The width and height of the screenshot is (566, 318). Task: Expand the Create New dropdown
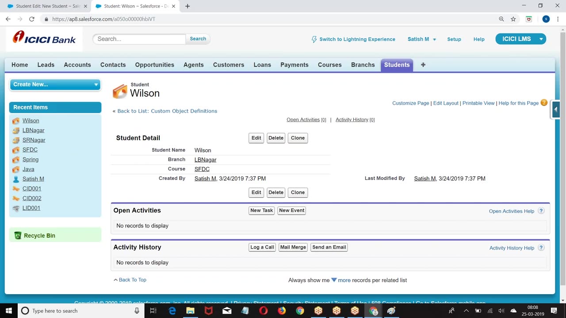coord(55,84)
